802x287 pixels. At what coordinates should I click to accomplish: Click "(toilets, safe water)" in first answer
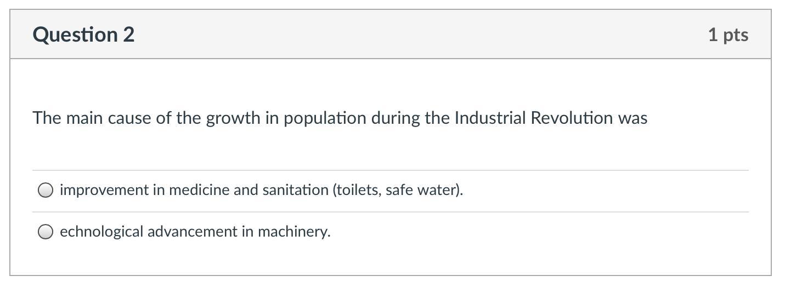pyautogui.click(x=398, y=190)
